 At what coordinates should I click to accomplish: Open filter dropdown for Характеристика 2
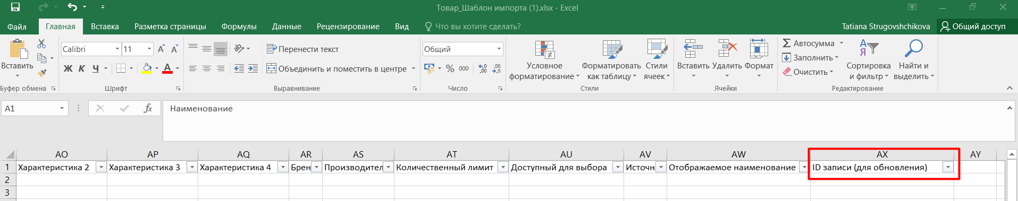[x=100, y=168]
